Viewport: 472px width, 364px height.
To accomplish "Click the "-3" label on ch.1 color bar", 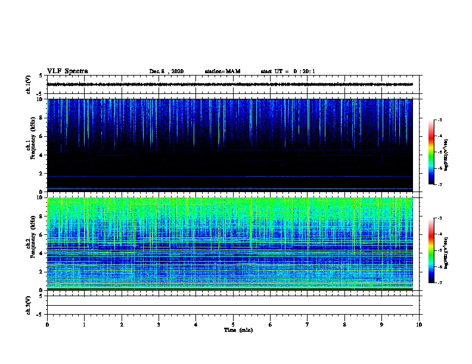I will [x=439, y=120].
